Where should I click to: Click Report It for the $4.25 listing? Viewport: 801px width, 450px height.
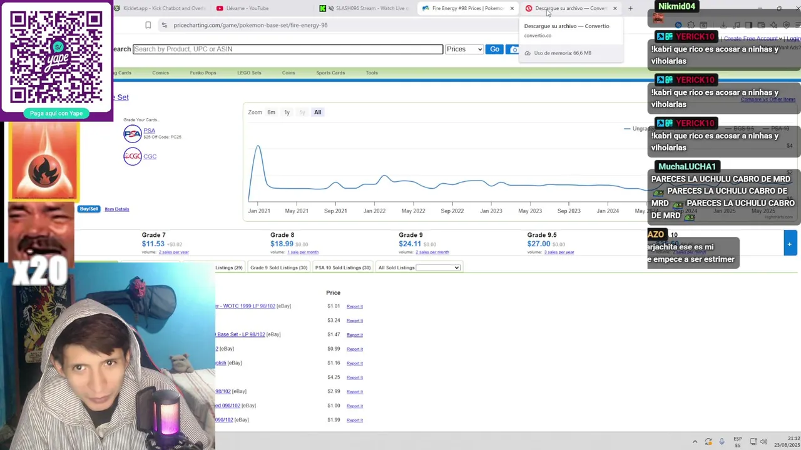tap(355, 377)
